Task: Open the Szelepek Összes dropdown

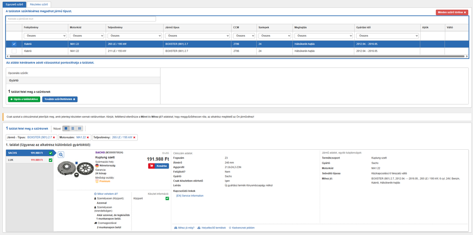Action: pos(274,36)
